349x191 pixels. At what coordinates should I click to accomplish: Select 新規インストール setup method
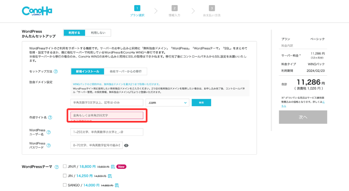[x=88, y=71]
